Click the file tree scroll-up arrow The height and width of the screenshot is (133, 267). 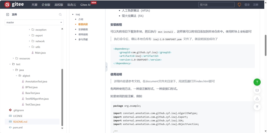[x=62, y=29]
